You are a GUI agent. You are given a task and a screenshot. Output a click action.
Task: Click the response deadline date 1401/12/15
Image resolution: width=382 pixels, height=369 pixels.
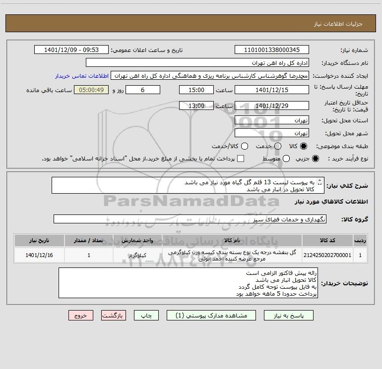[x=272, y=90]
